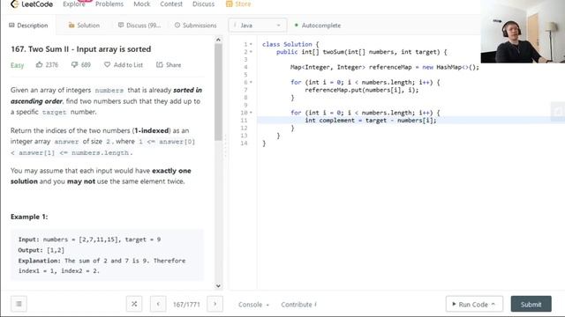Viewport: 565px width, 317px height.
Task: Click the panel divider drag handle
Action: point(226,145)
